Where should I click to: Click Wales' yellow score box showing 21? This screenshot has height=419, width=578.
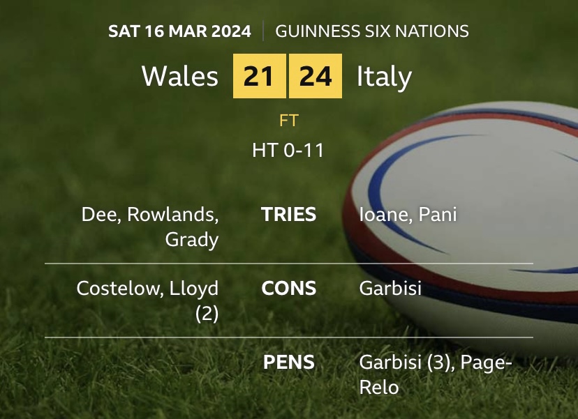[259, 76]
